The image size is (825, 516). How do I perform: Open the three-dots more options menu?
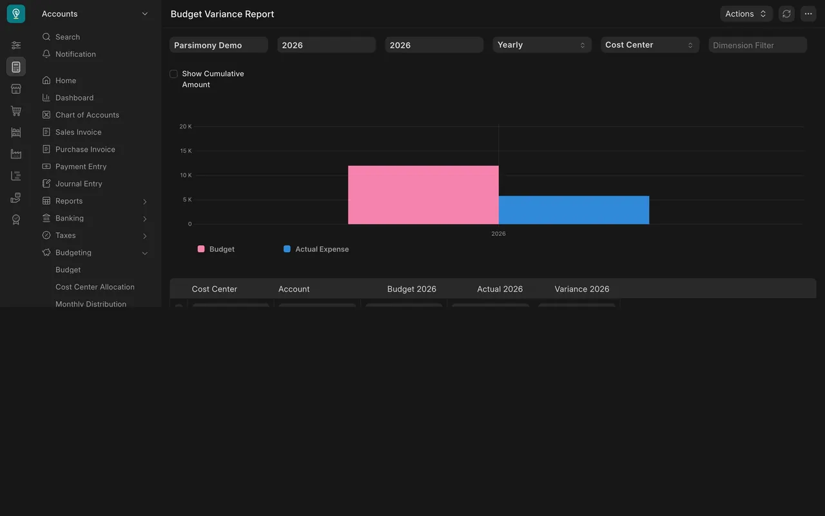(x=808, y=14)
